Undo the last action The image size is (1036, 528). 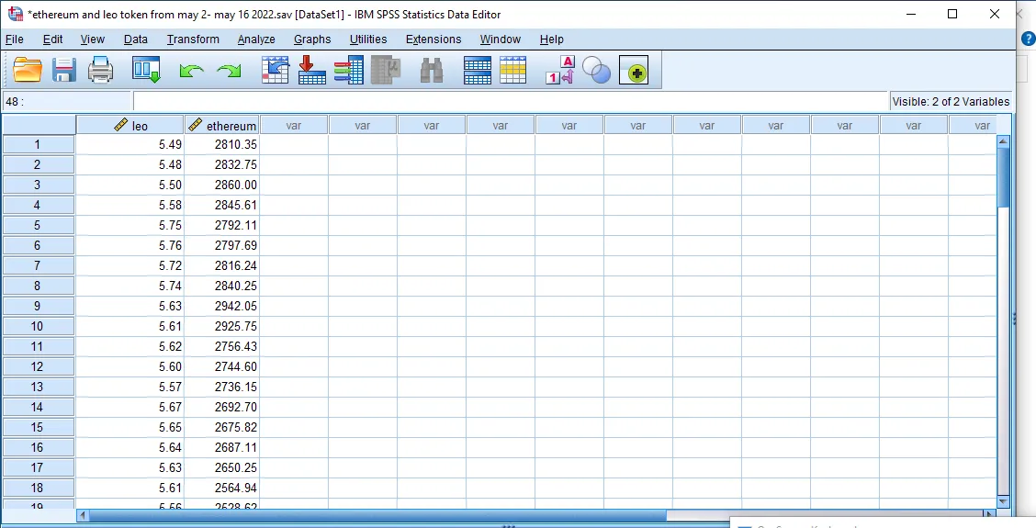[x=191, y=71]
